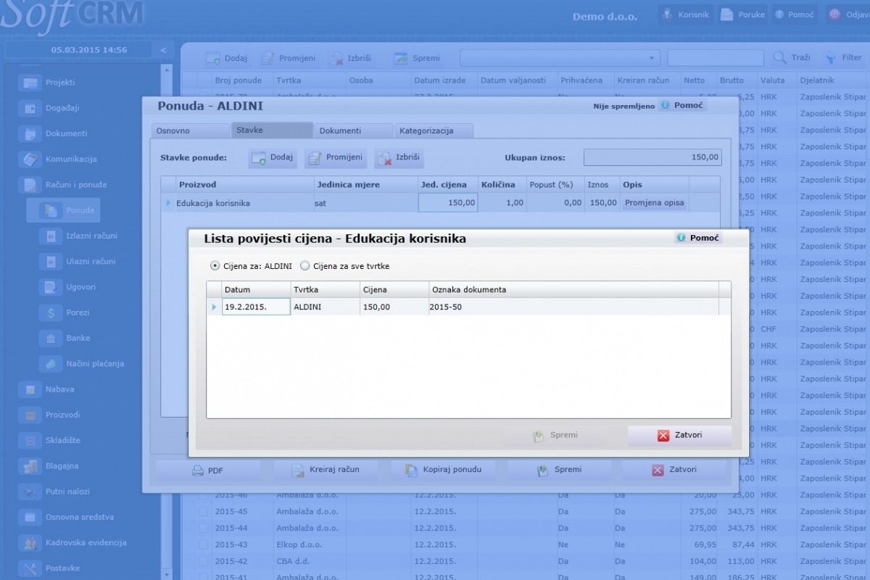
Task: Click Promjena opisa button
Action: point(655,203)
